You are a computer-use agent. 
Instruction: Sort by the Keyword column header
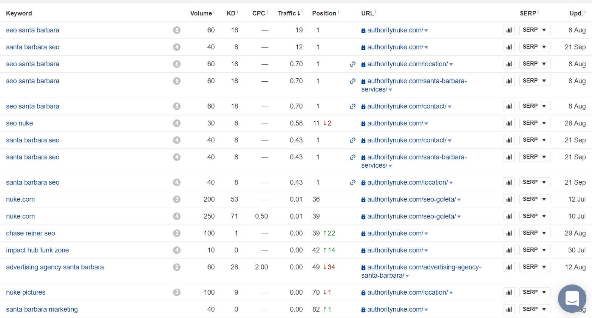[x=19, y=13]
